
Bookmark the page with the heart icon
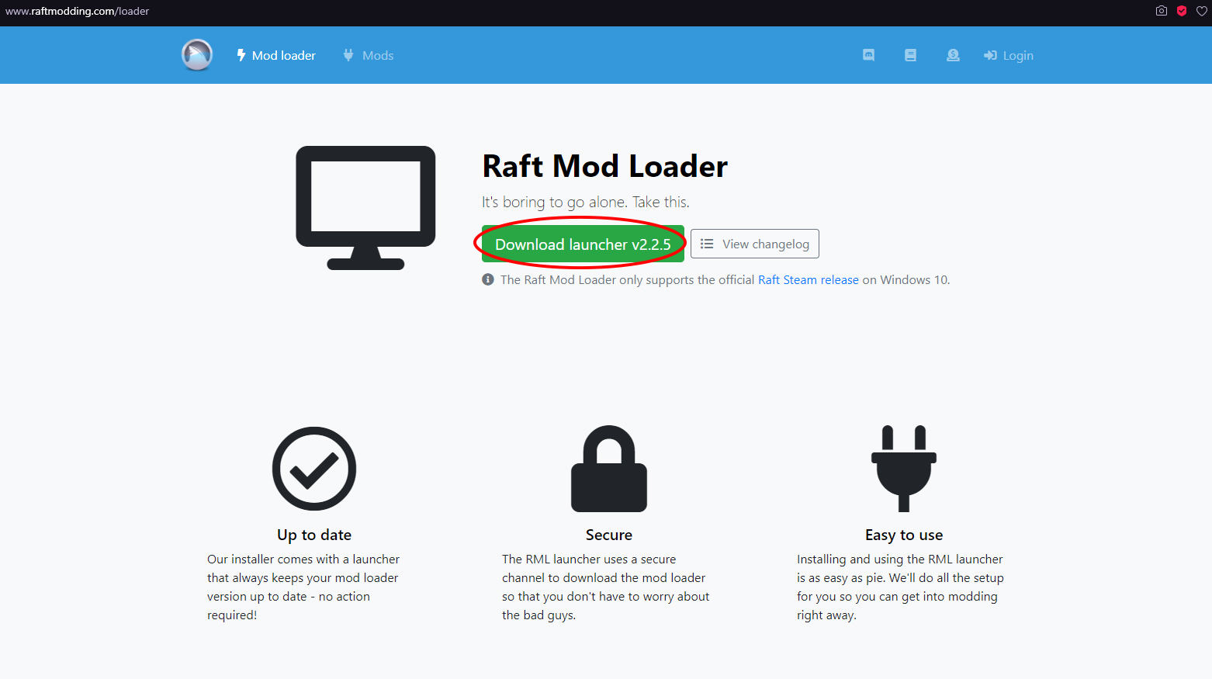(x=1202, y=11)
